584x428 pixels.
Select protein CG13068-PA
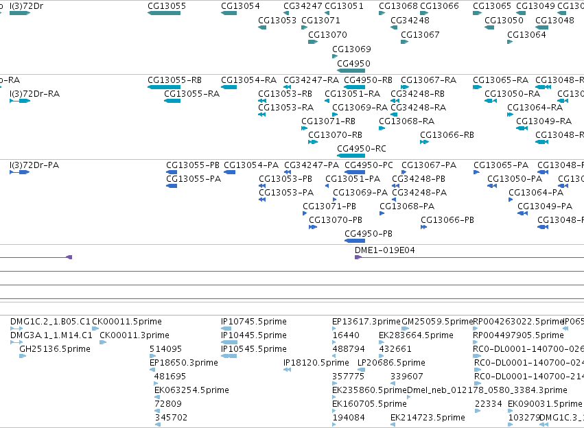coord(407,206)
